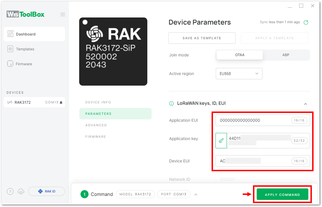
Task: Click the LoRaWAN keys info icon
Action: [171, 104]
